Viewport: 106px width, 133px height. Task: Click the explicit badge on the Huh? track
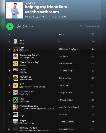click(x=20, y=87)
